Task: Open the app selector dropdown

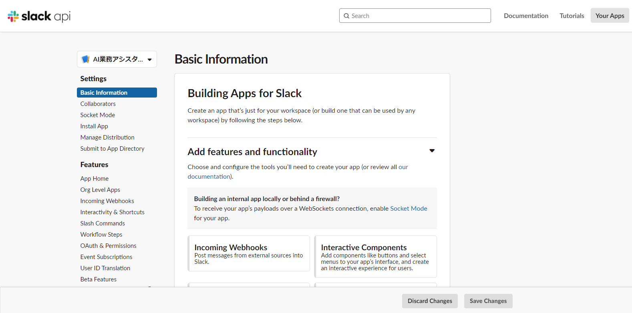Action: coord(149,60)
